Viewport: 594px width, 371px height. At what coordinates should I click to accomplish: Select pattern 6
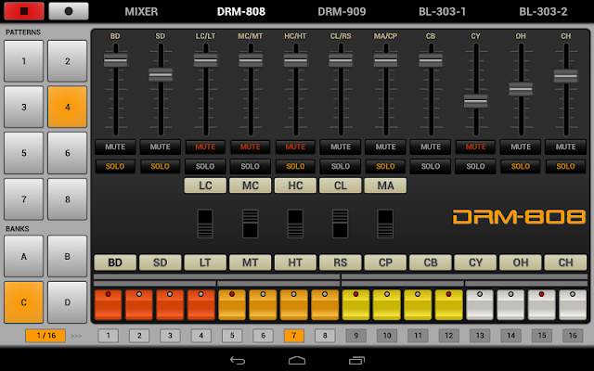(68, 153)
